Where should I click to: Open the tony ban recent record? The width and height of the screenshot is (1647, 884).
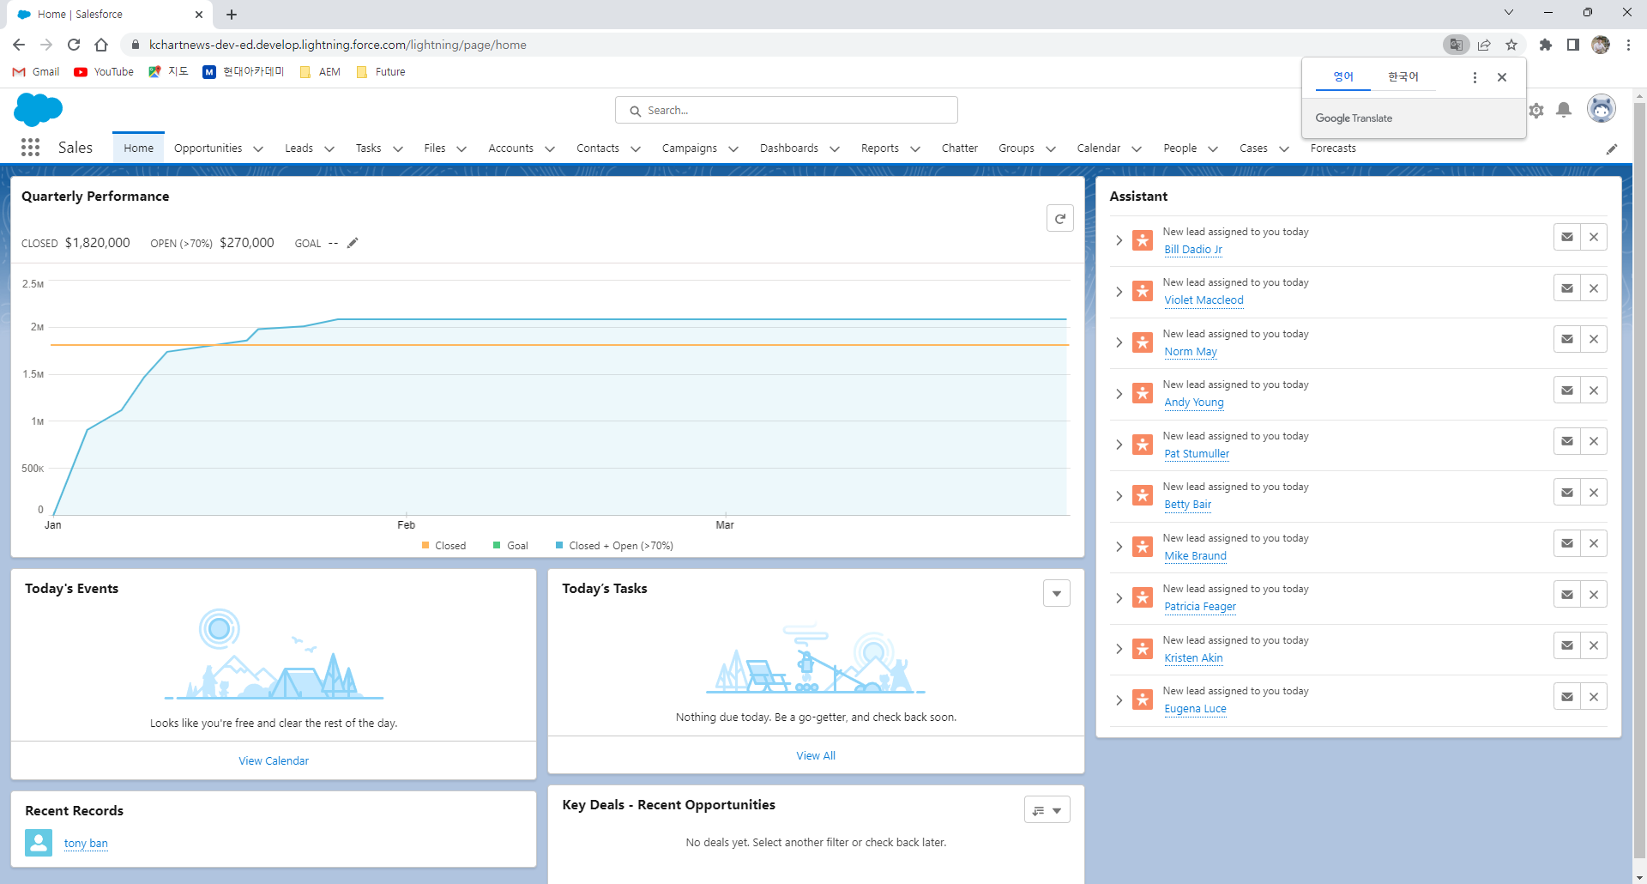pyautogui.click(x=86, y=844)
